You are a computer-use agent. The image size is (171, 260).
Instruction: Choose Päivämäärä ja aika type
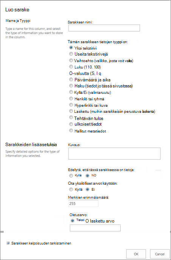(x=71, y=79)
